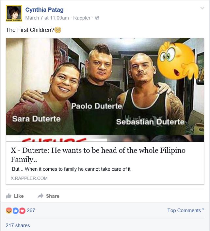Open Cynthia Patag's profile picture
The height and width of the screenshot is (231, 210).
14,13
